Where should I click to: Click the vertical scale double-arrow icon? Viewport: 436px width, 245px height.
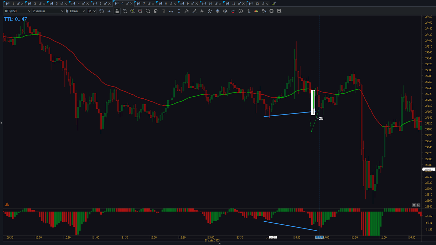tap(179, 11)
